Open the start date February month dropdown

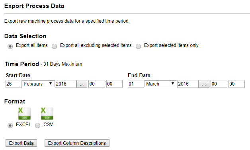38,84
